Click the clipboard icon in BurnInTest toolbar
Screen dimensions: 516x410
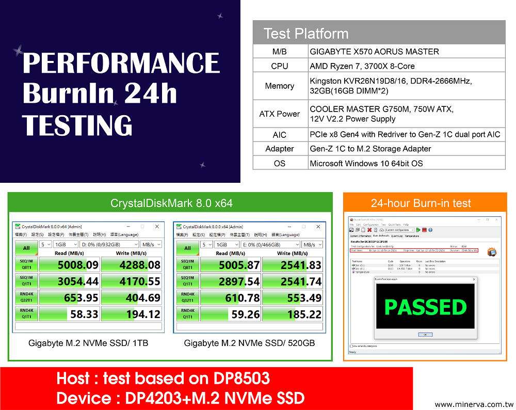point(363,230)
